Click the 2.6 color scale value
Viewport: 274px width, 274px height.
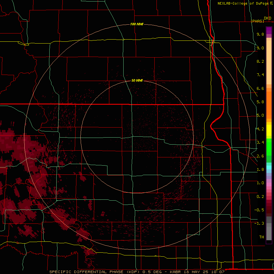(260, 156)
